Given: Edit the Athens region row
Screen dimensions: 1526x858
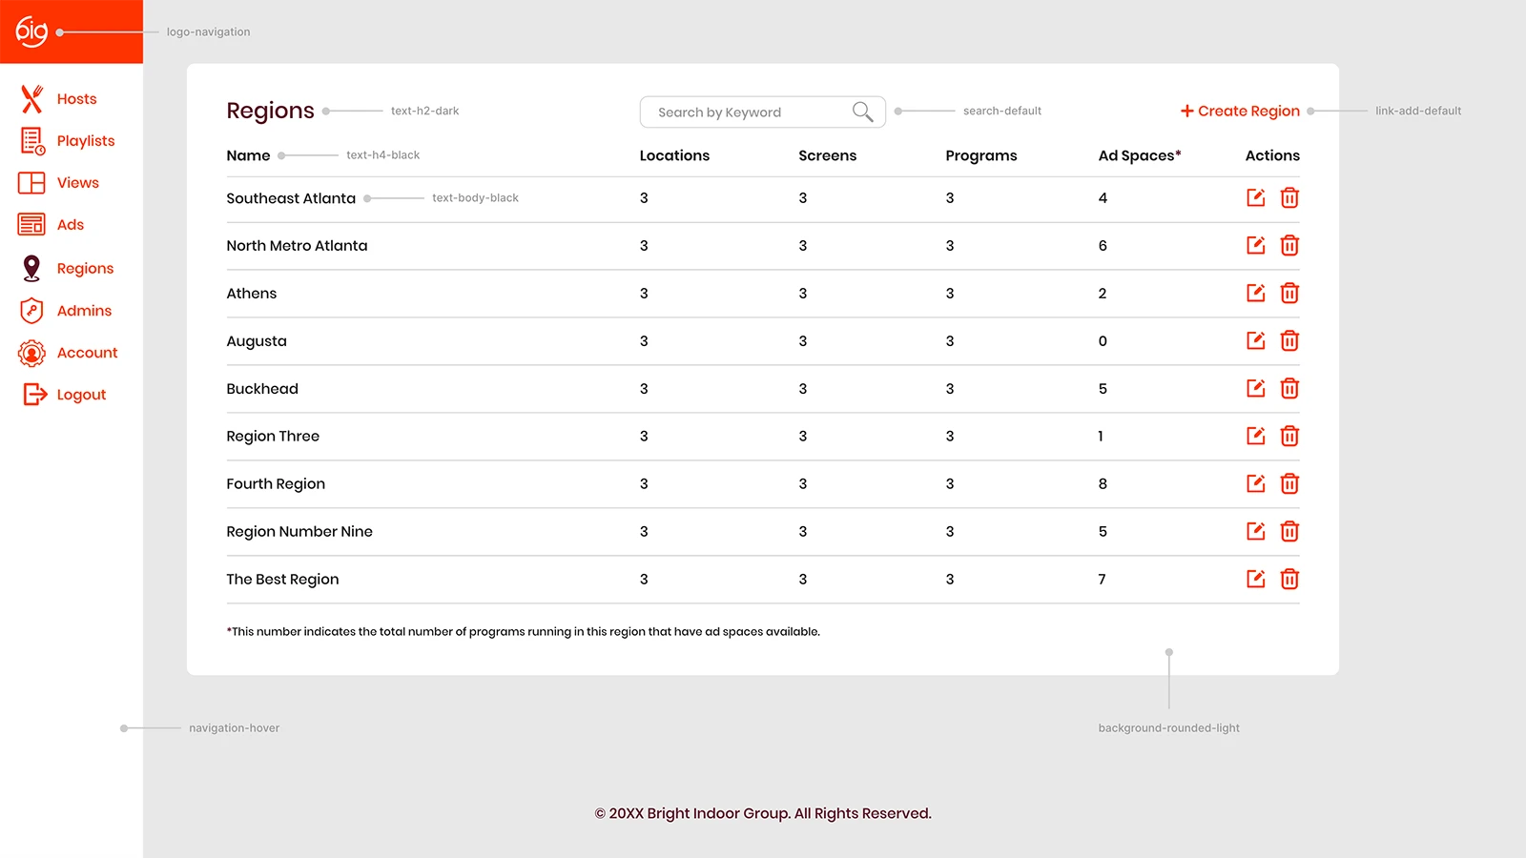Looking at the screenshot, I should coord(1256,293).
